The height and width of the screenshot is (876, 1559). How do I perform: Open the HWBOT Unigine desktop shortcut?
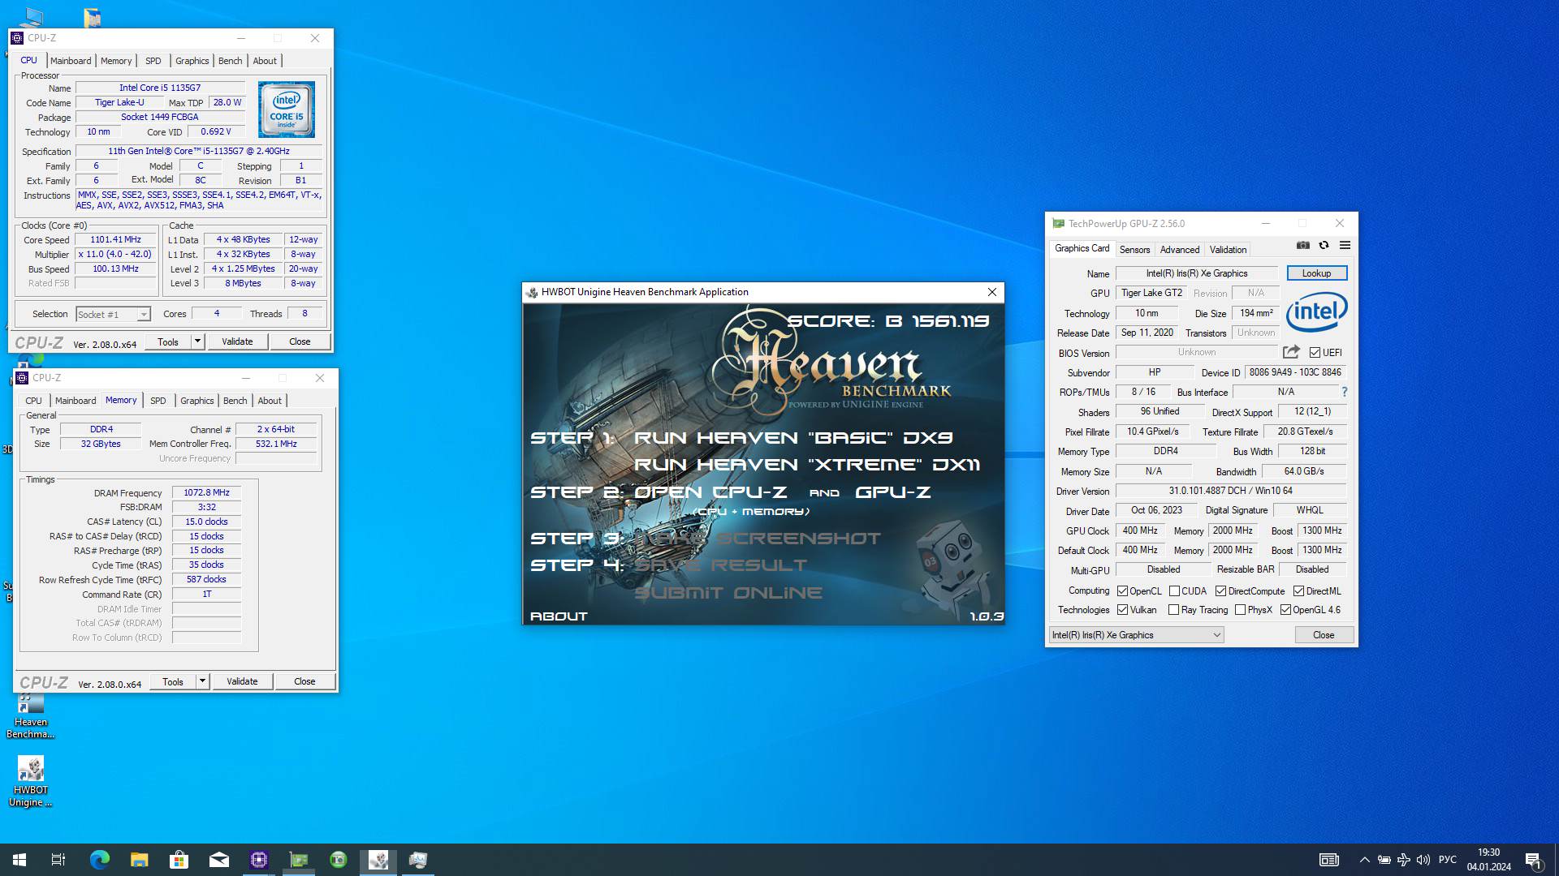click(x=31, y=782)
